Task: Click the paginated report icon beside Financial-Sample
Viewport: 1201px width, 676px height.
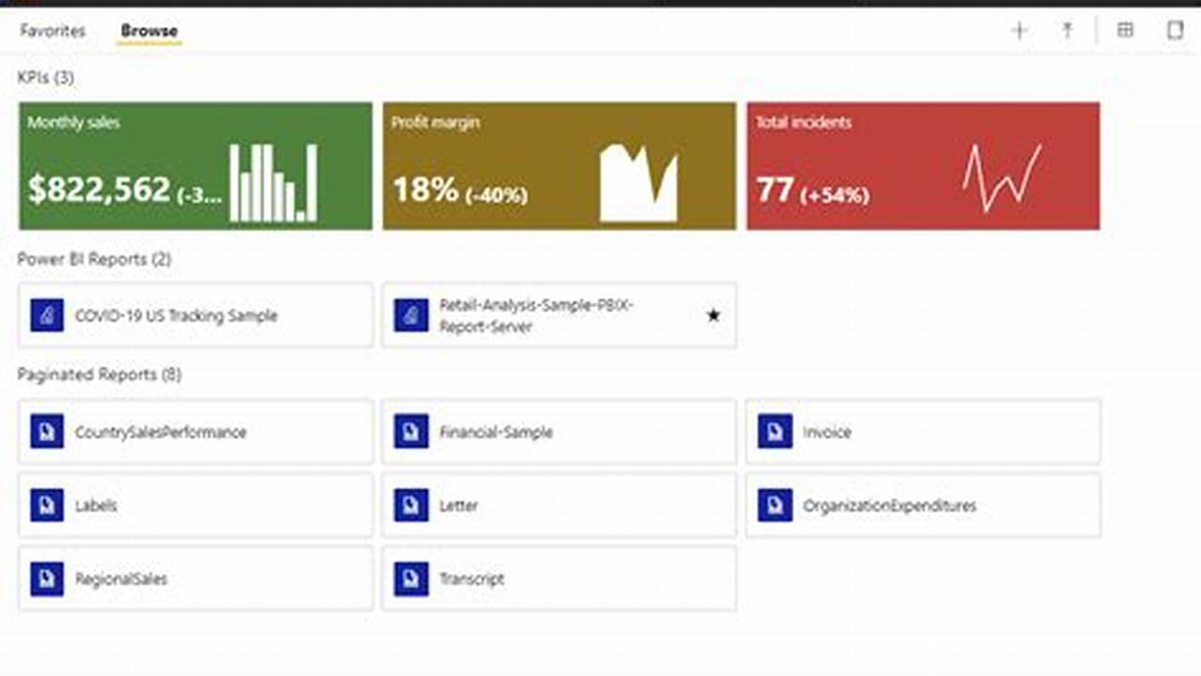Action: [x=410, y=432]
